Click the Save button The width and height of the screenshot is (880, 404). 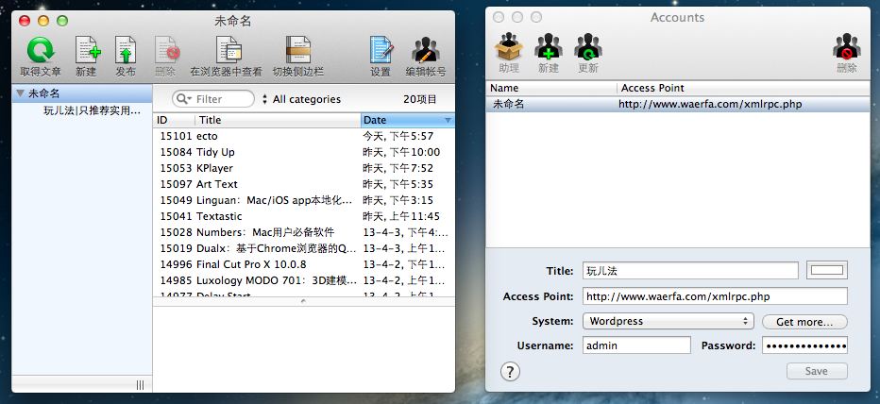tap(817, 371)
